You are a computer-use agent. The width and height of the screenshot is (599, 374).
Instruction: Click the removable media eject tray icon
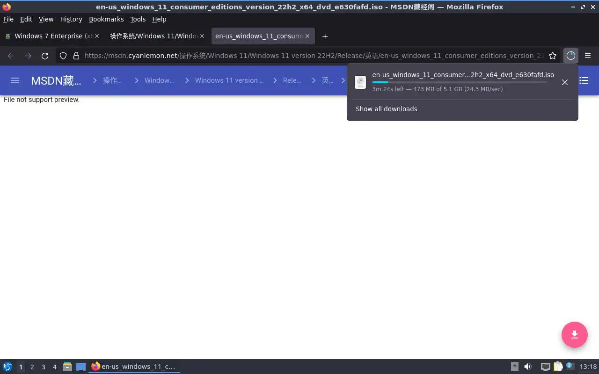(515, 367)
